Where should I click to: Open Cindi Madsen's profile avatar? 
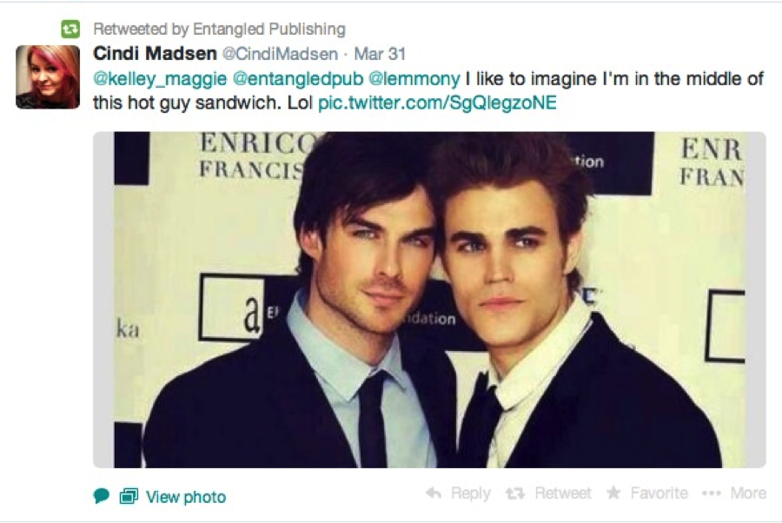(48, 76)
